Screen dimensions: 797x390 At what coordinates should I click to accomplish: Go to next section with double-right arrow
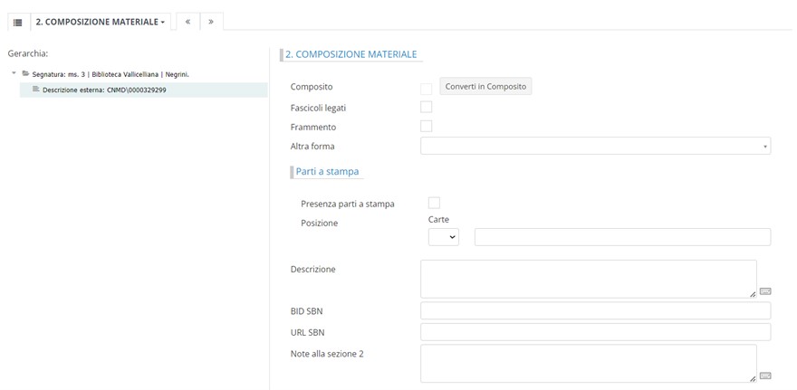click(211, 22)
